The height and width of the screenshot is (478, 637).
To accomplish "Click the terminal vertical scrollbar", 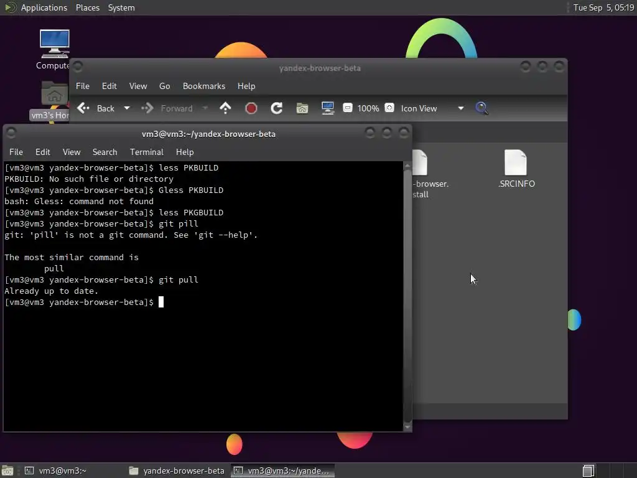I will click(x=407, y=296).
